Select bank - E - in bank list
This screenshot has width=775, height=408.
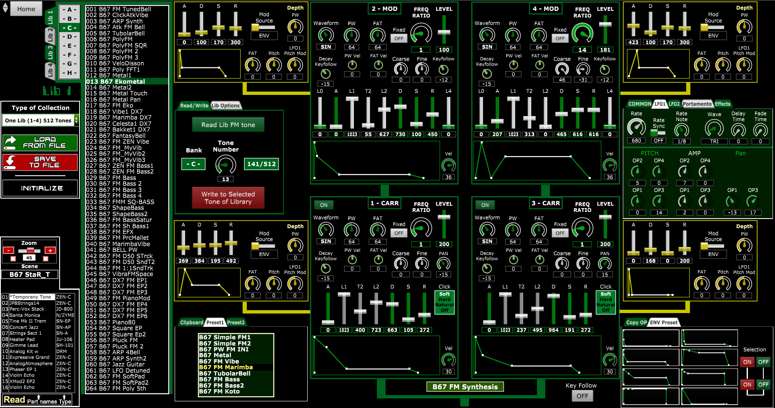tap(69, 46)
